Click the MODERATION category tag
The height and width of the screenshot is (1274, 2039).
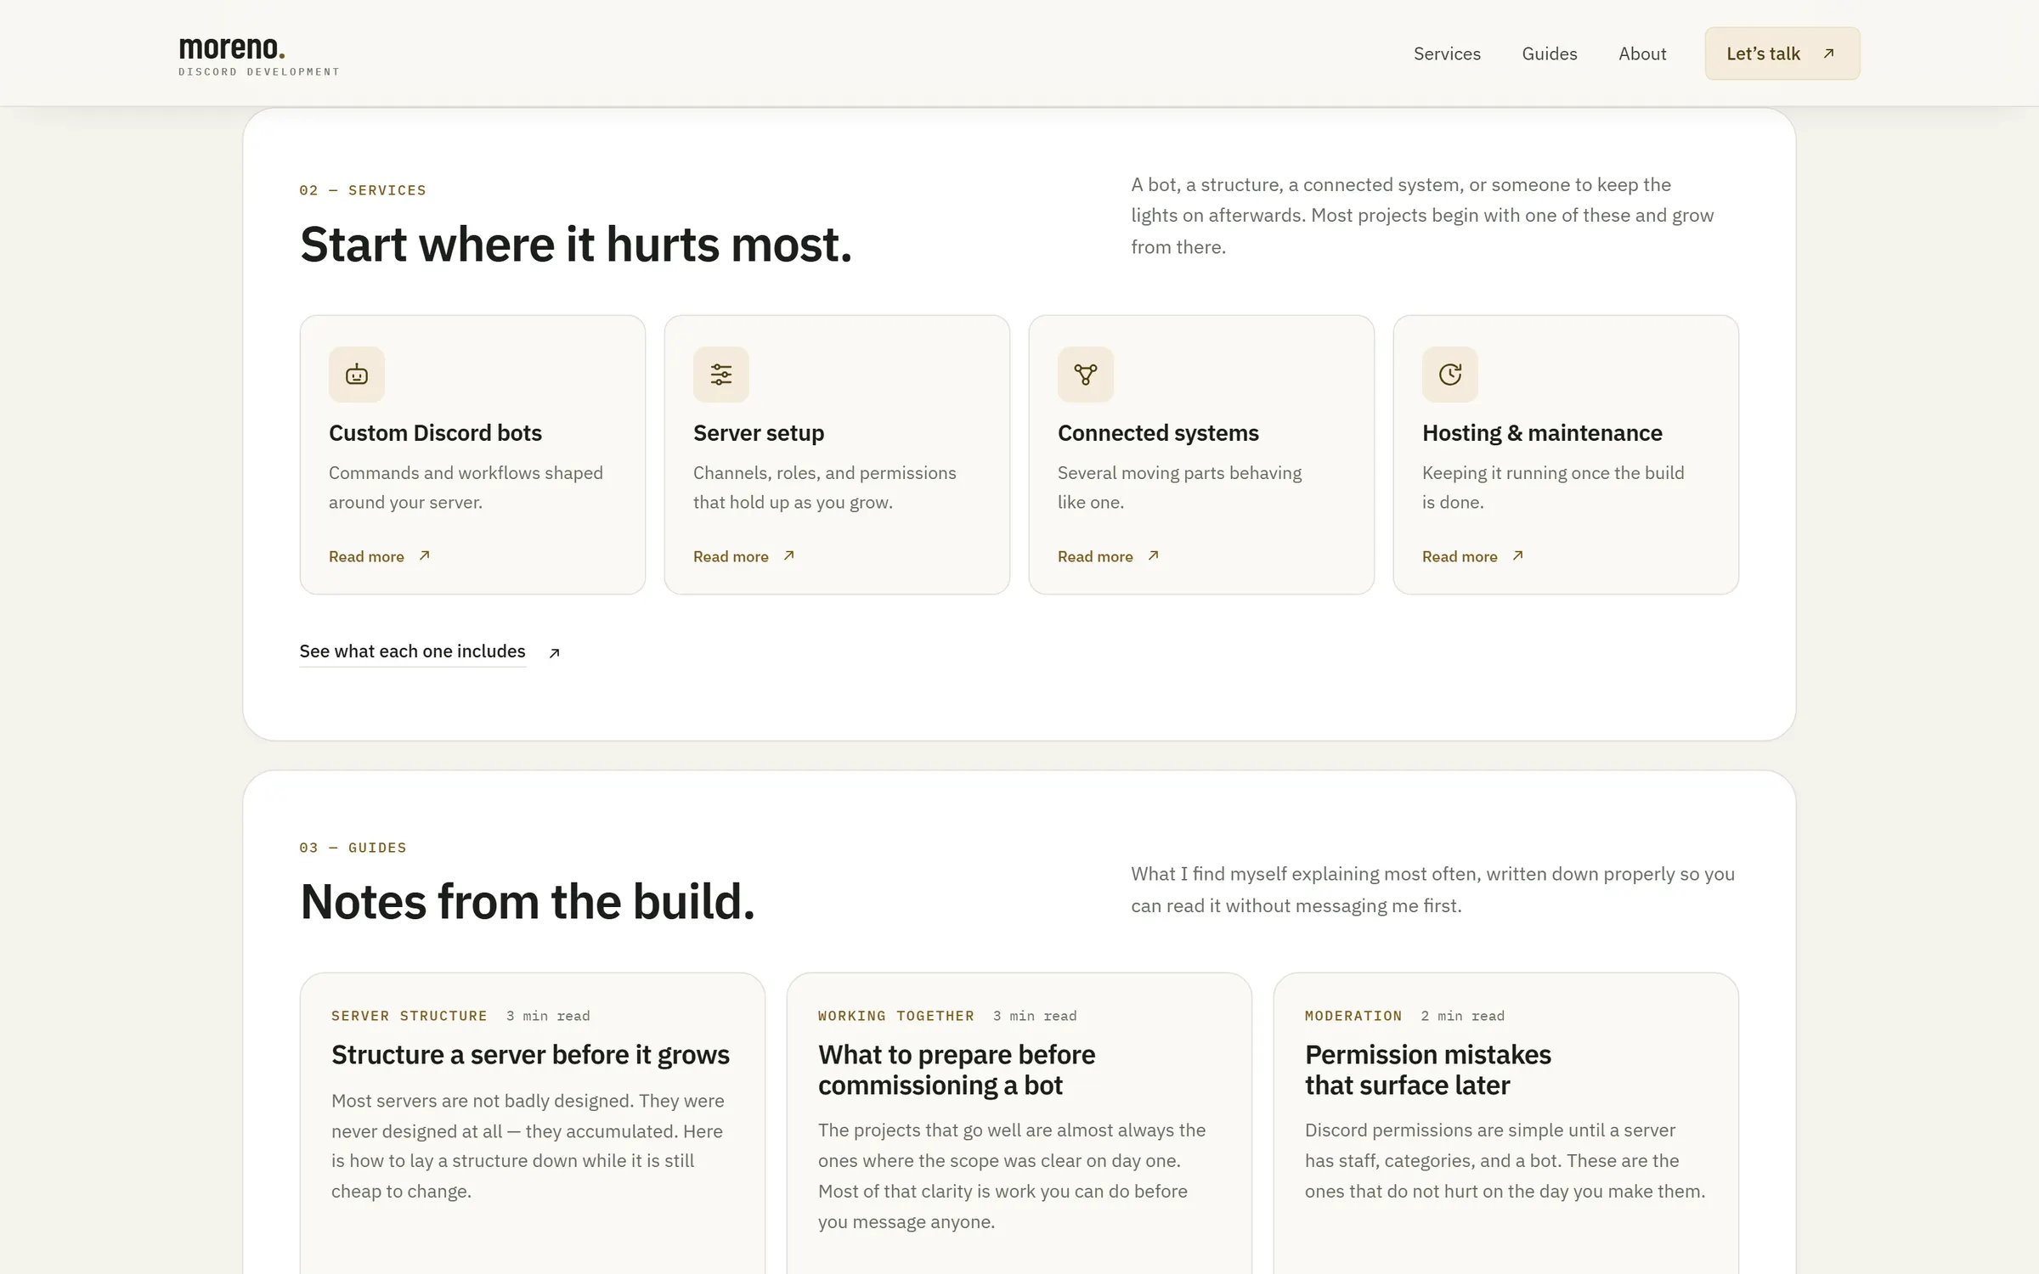1353,1016
